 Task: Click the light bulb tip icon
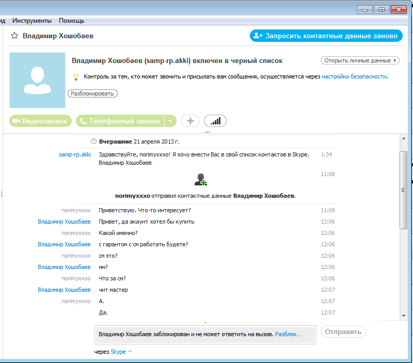(x=76, y=76)
